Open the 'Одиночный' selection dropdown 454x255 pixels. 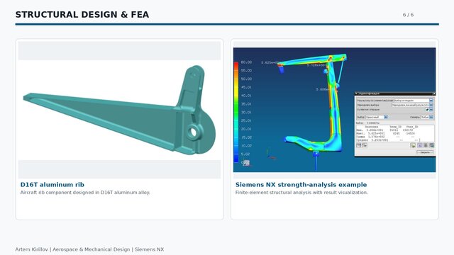click(x=386, y=117)
